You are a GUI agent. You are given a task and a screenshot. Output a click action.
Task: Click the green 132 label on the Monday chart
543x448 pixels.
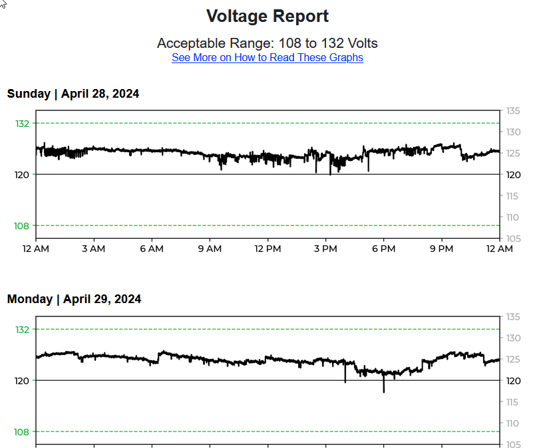23,330
